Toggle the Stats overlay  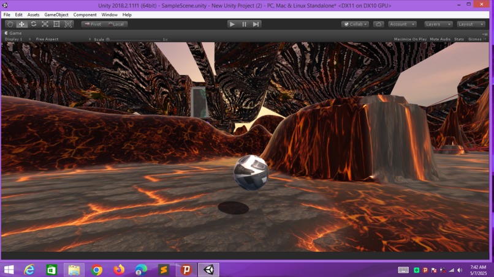(x=459, y=39)
